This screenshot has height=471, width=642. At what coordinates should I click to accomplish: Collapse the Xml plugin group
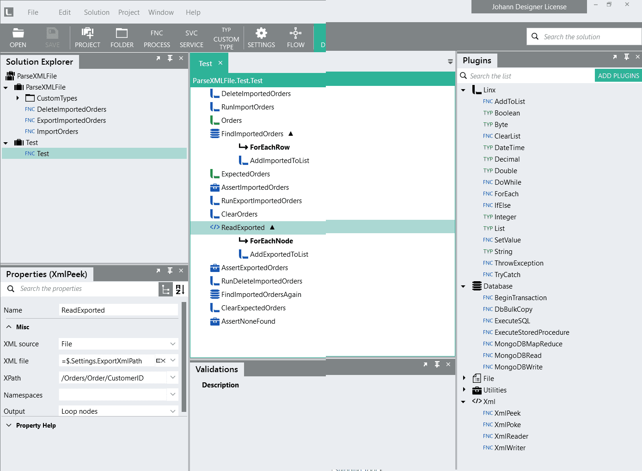click(x=464, y=402)
